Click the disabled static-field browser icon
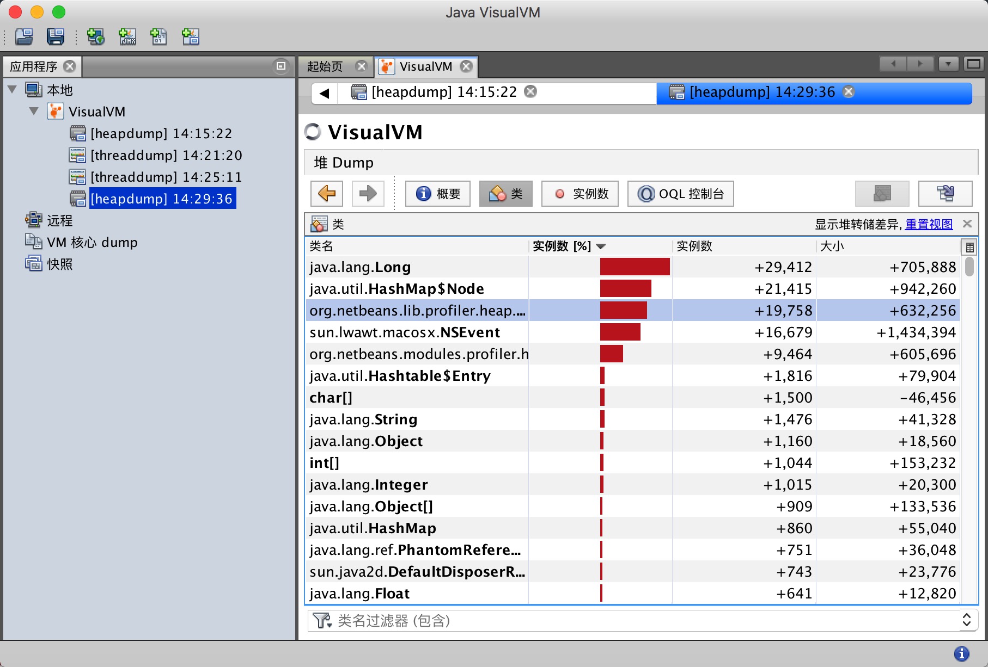988x667 pixels. click(x=882, y=194)
